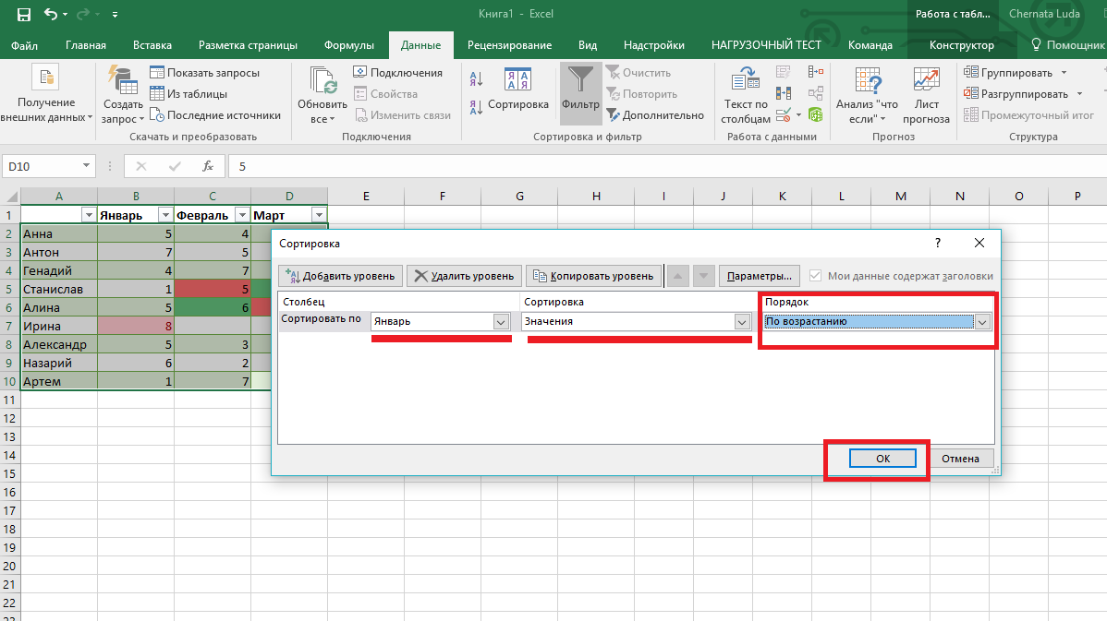Click the sort ascending А-Я icon
Image resolution: width=1107 pixels, height=621 pixels.
[x=475, y=79]
